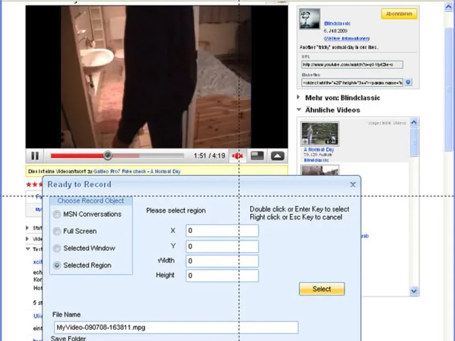
Task: Select the YouTube URL text field
Action: pos(352,64)
